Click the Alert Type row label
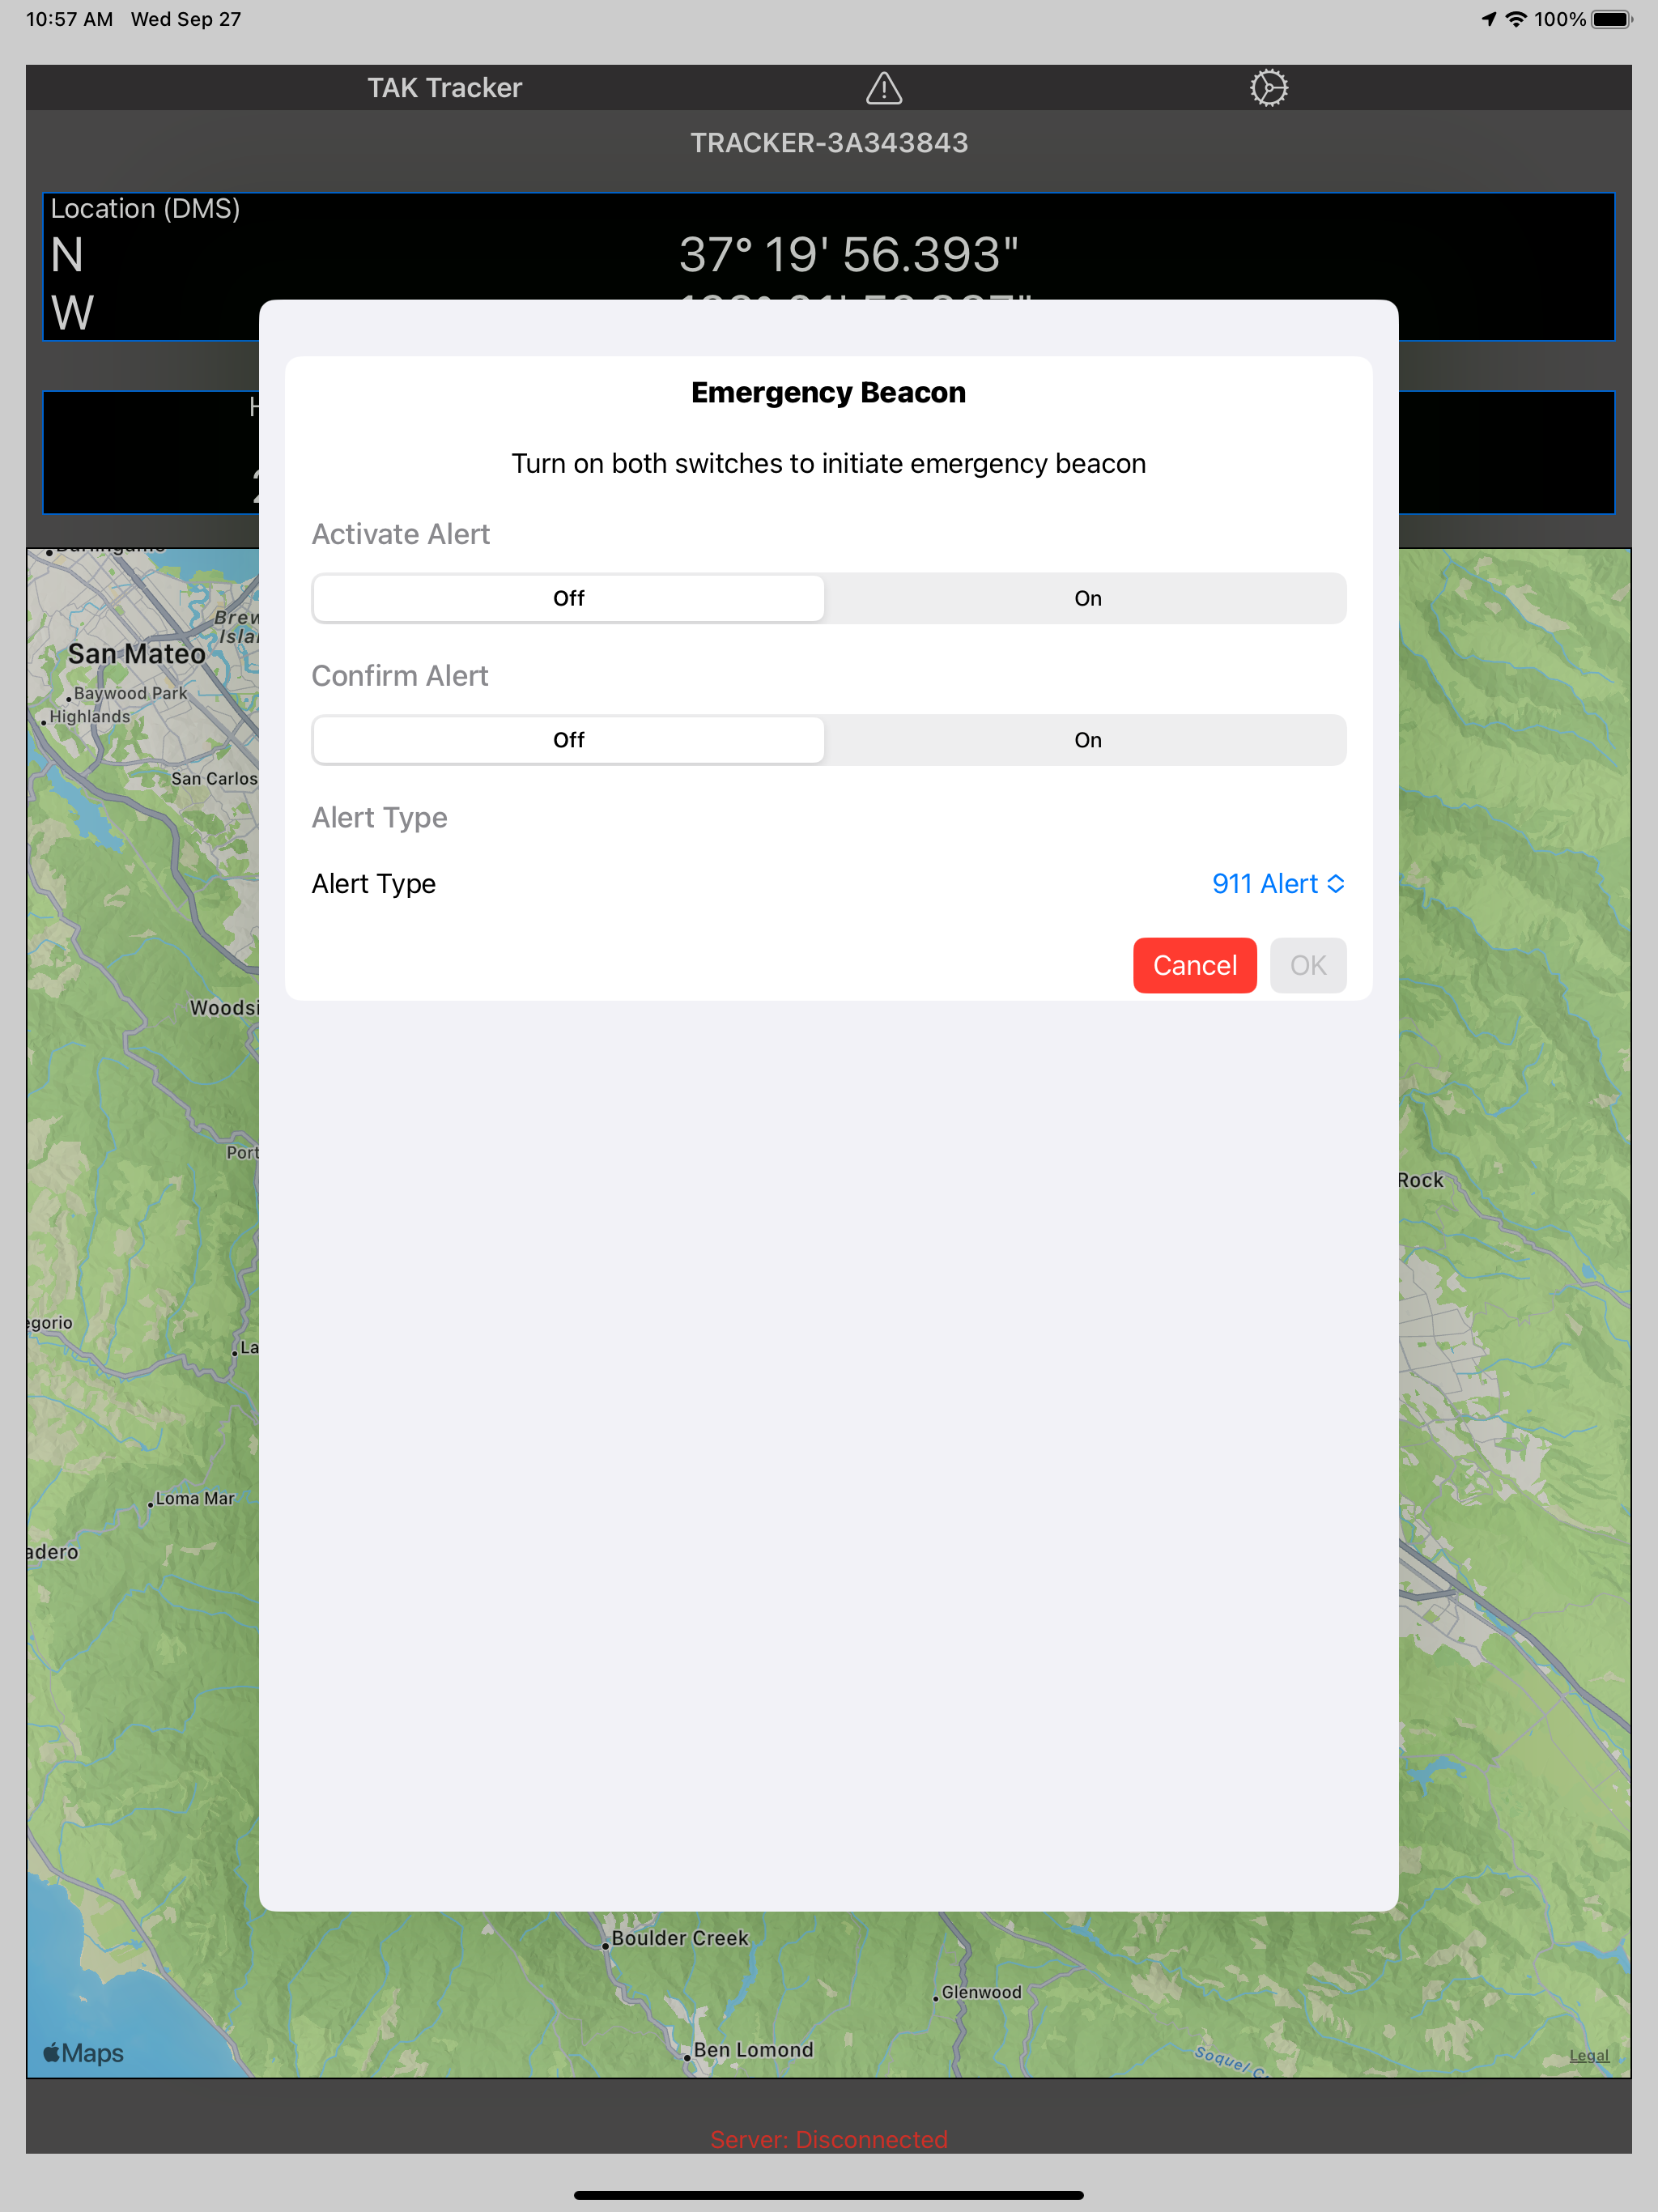The width and height of the screenshot is (1658, 2212). tap(374, 884)
